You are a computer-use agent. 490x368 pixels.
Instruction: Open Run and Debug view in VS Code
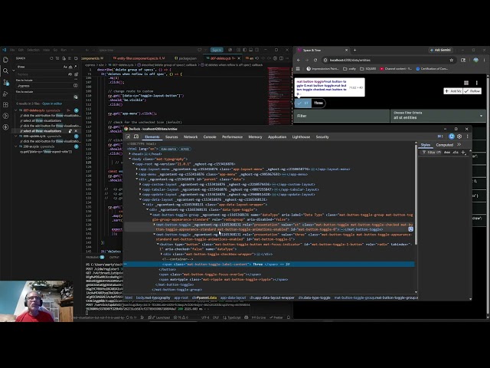5,94
